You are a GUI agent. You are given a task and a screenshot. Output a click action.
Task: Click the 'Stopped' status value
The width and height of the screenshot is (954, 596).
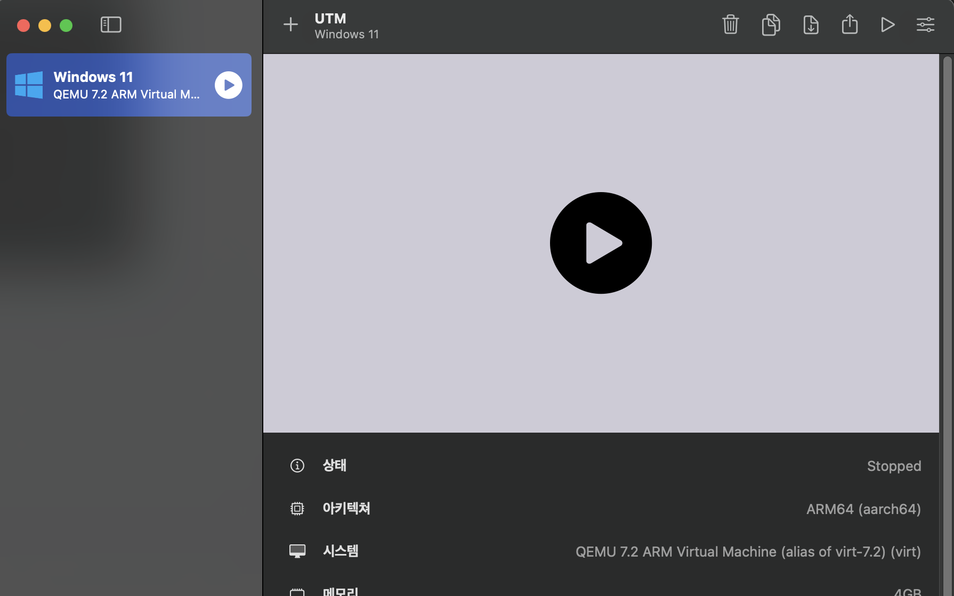coord(894,466)
